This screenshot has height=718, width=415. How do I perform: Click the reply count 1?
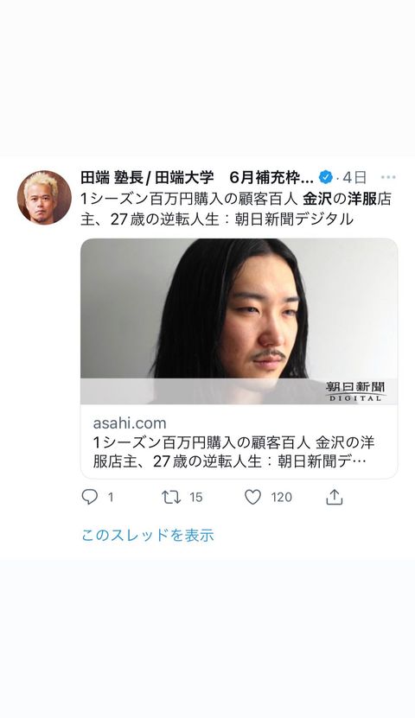pyautogui.click(x=111, y=498)
